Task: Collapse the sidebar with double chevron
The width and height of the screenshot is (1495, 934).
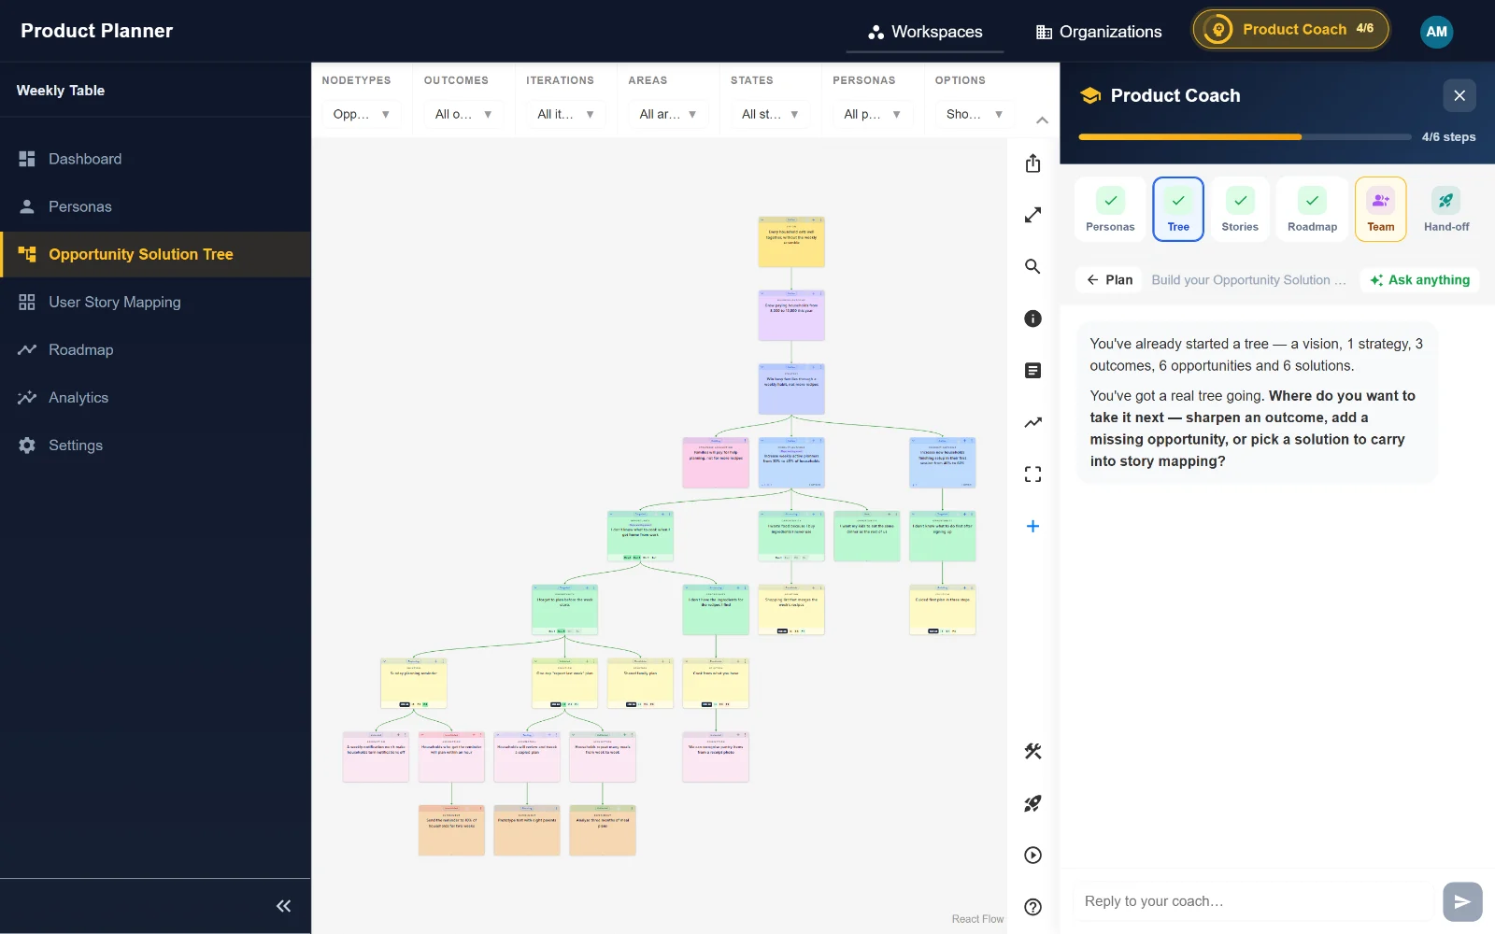Action: click(x=283, y=906)
